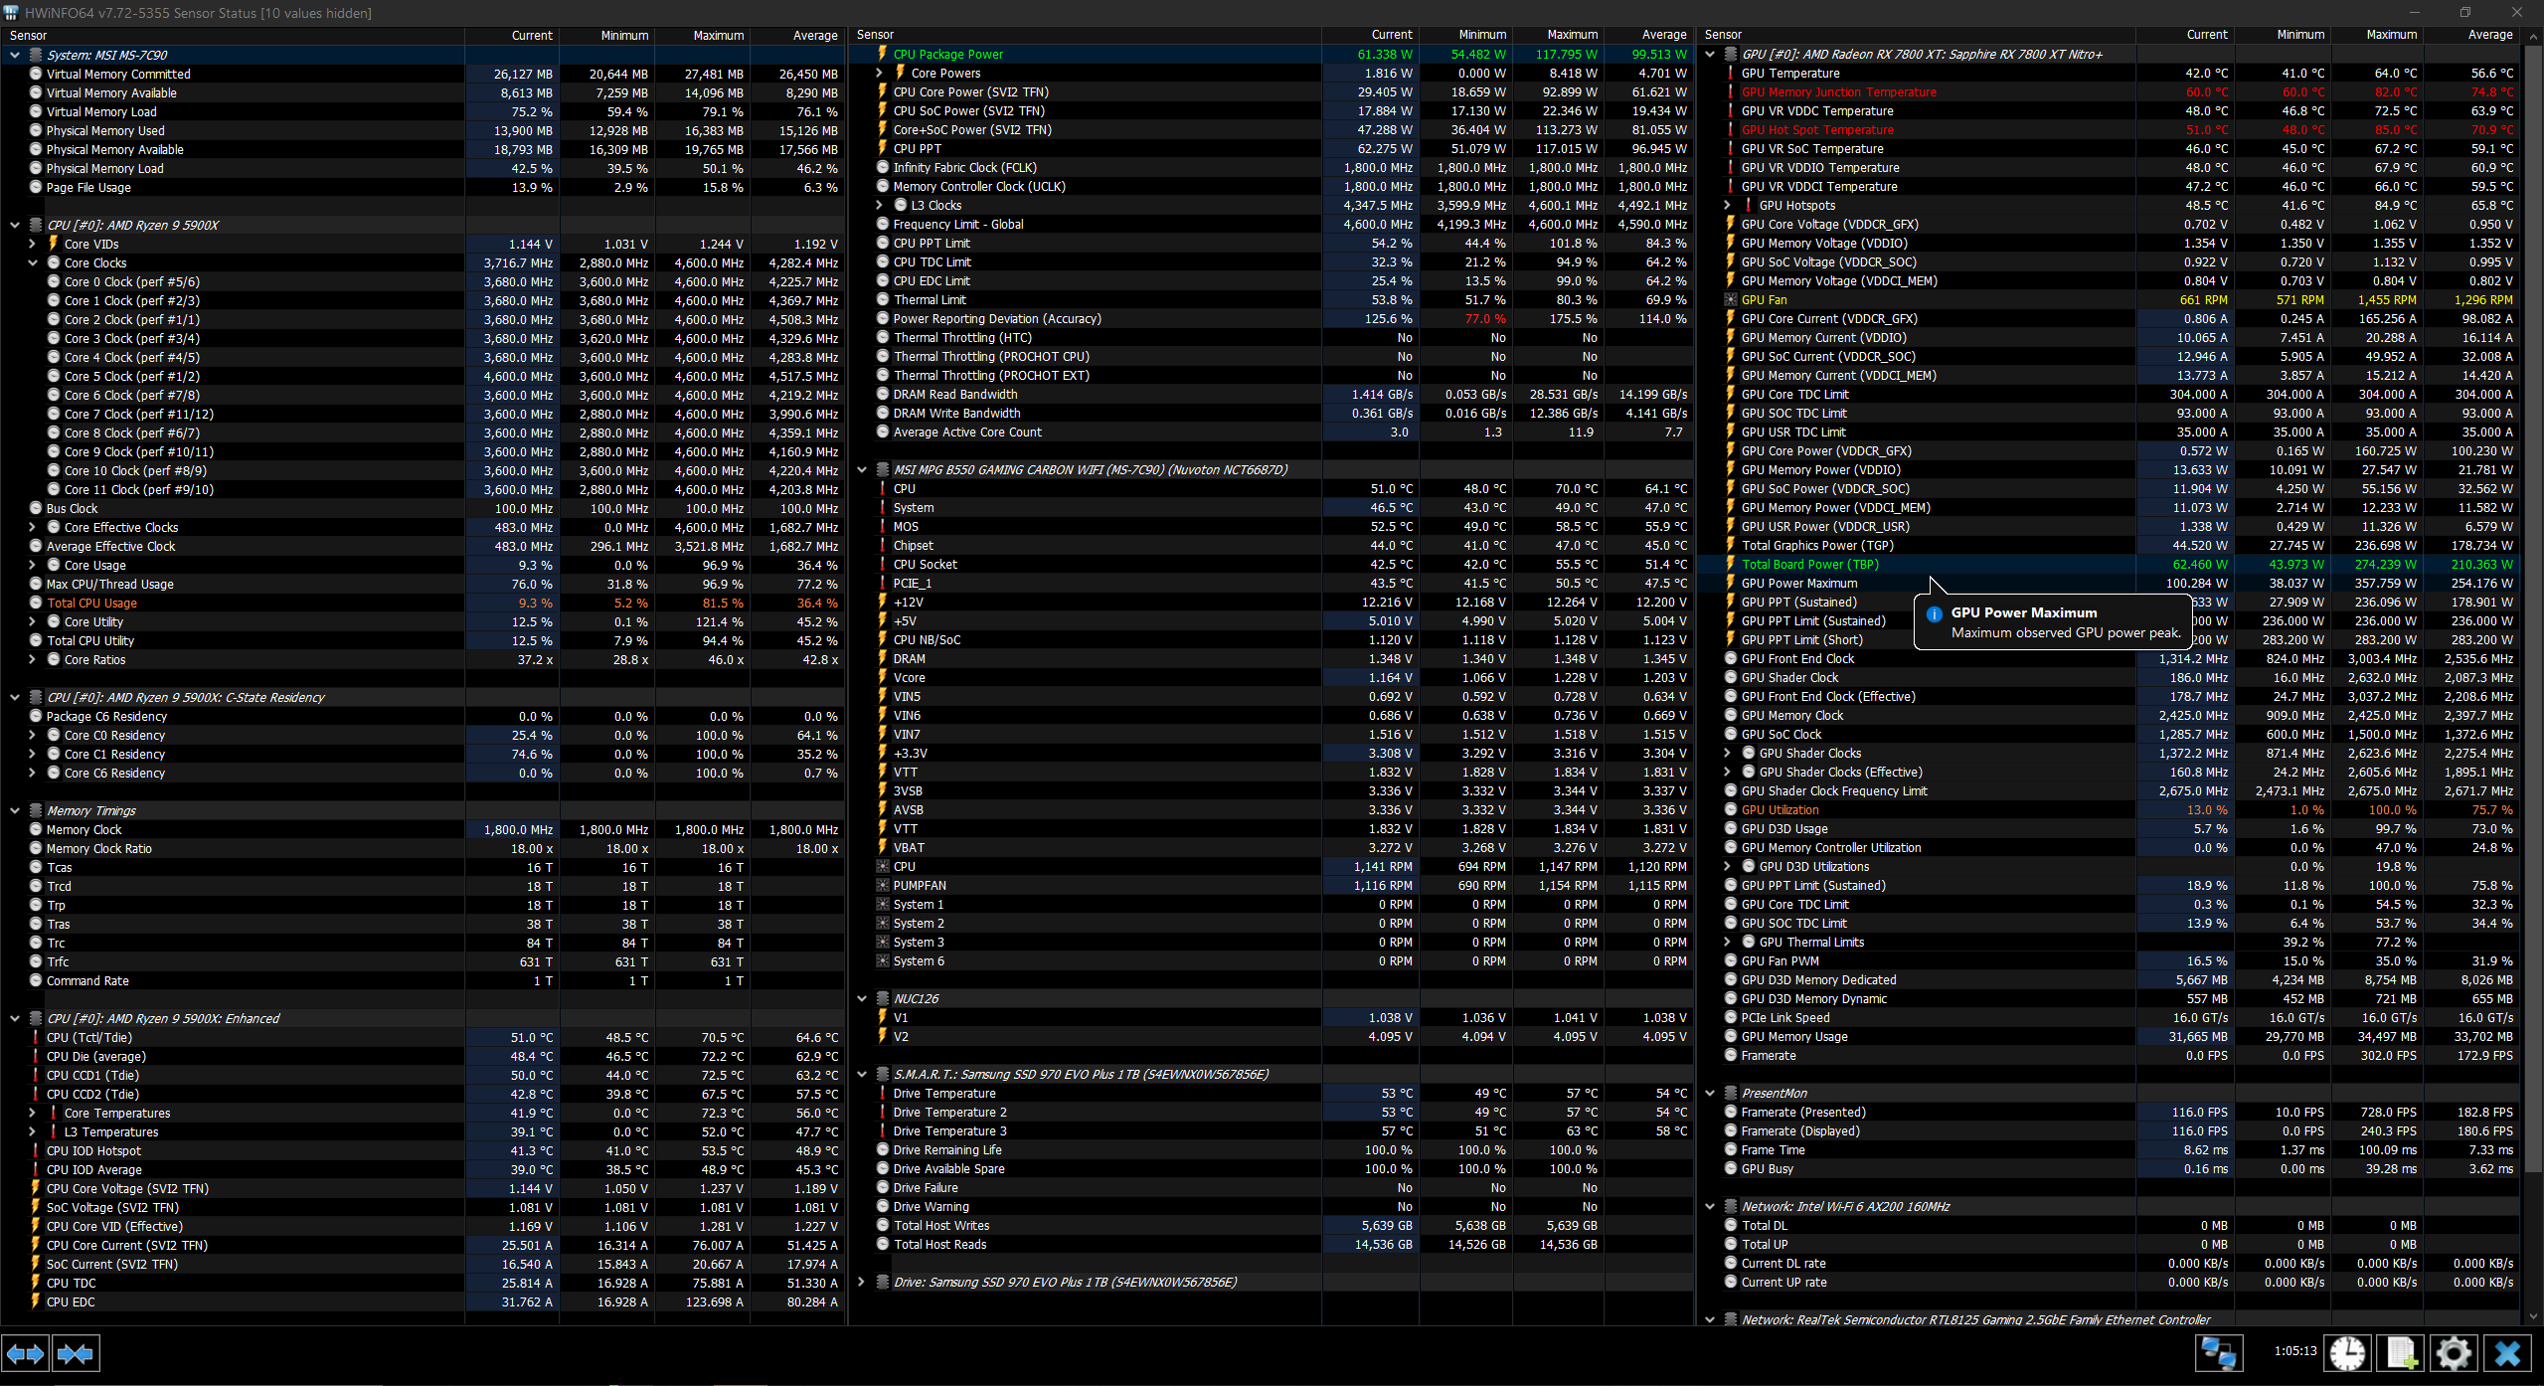2544x1386 pixels.
Task: Click circle icon beside Framerate (Presented)
Action: [x=1731, y=1112]
